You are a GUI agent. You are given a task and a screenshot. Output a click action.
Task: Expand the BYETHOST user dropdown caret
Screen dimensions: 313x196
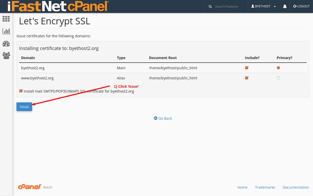click(x=275, y=7)
